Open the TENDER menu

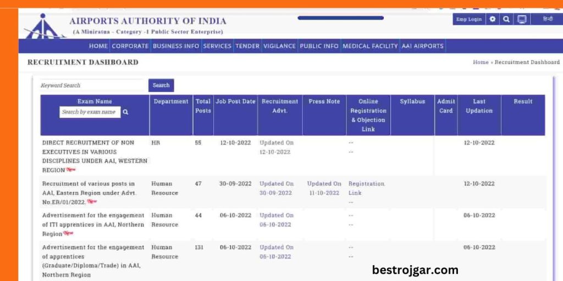(x=247, y=46)
